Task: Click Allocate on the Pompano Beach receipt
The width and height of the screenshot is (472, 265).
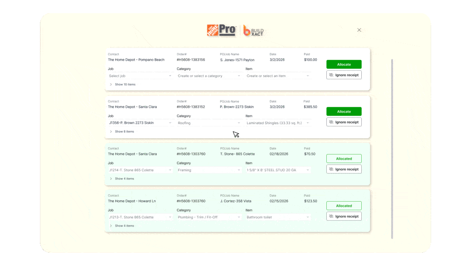Action: click(344, 64)
